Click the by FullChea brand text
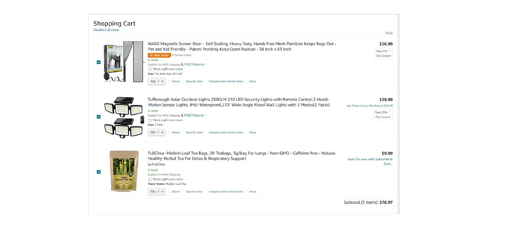This screenshot has height=228, width=505. click(156, 165)
